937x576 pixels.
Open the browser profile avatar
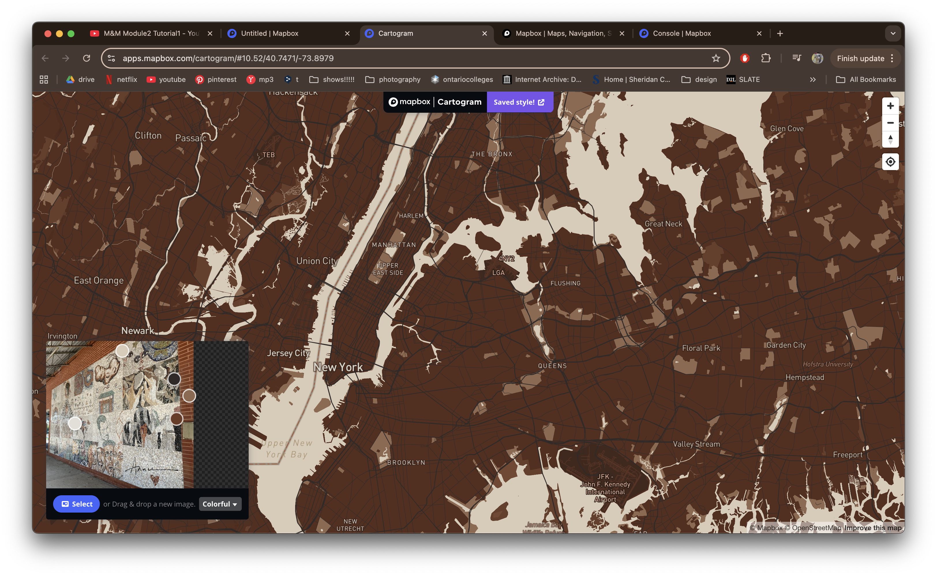point(817,58)
